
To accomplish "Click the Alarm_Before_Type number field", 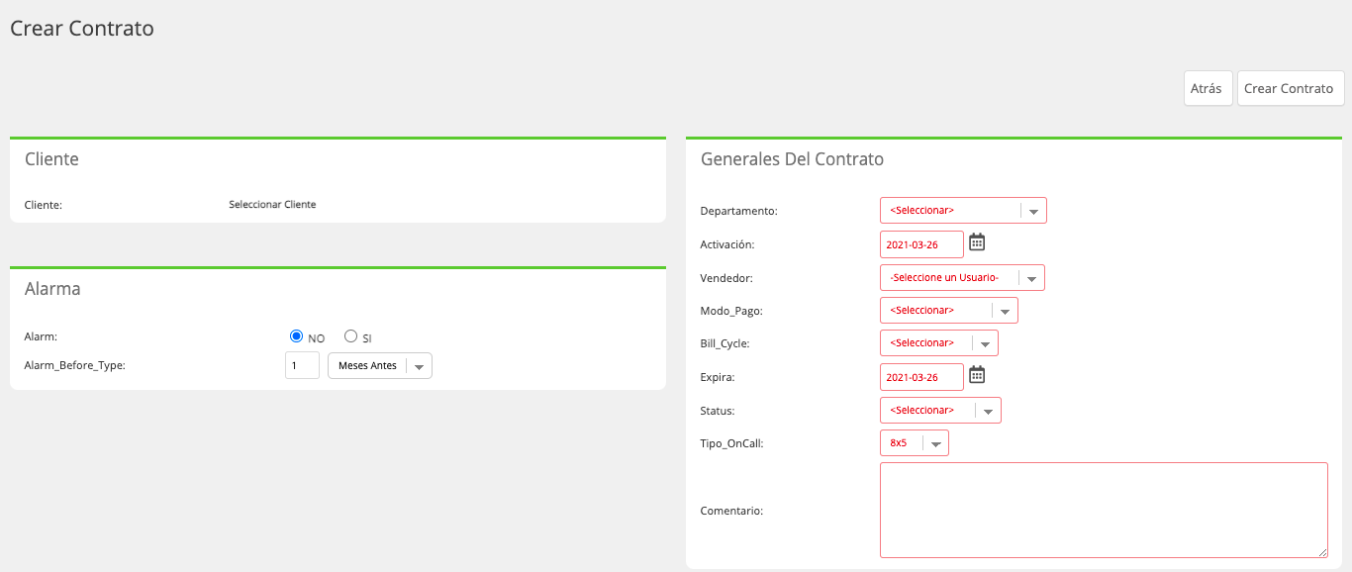I will click(302, 366).
